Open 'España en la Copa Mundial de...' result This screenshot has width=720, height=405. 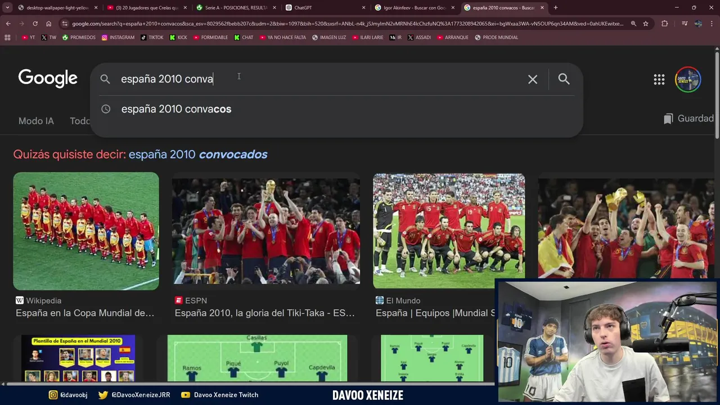click(x=85, y=313)
